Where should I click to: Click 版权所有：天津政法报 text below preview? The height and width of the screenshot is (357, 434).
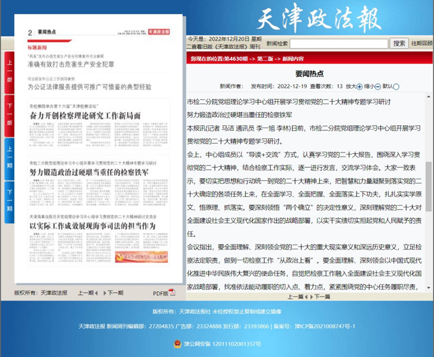tap(41, 293)
